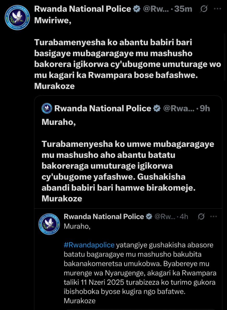227x310 pixels.
Task: Click the @Rwa... handle in the quoted post
Action: coord(178,108)
